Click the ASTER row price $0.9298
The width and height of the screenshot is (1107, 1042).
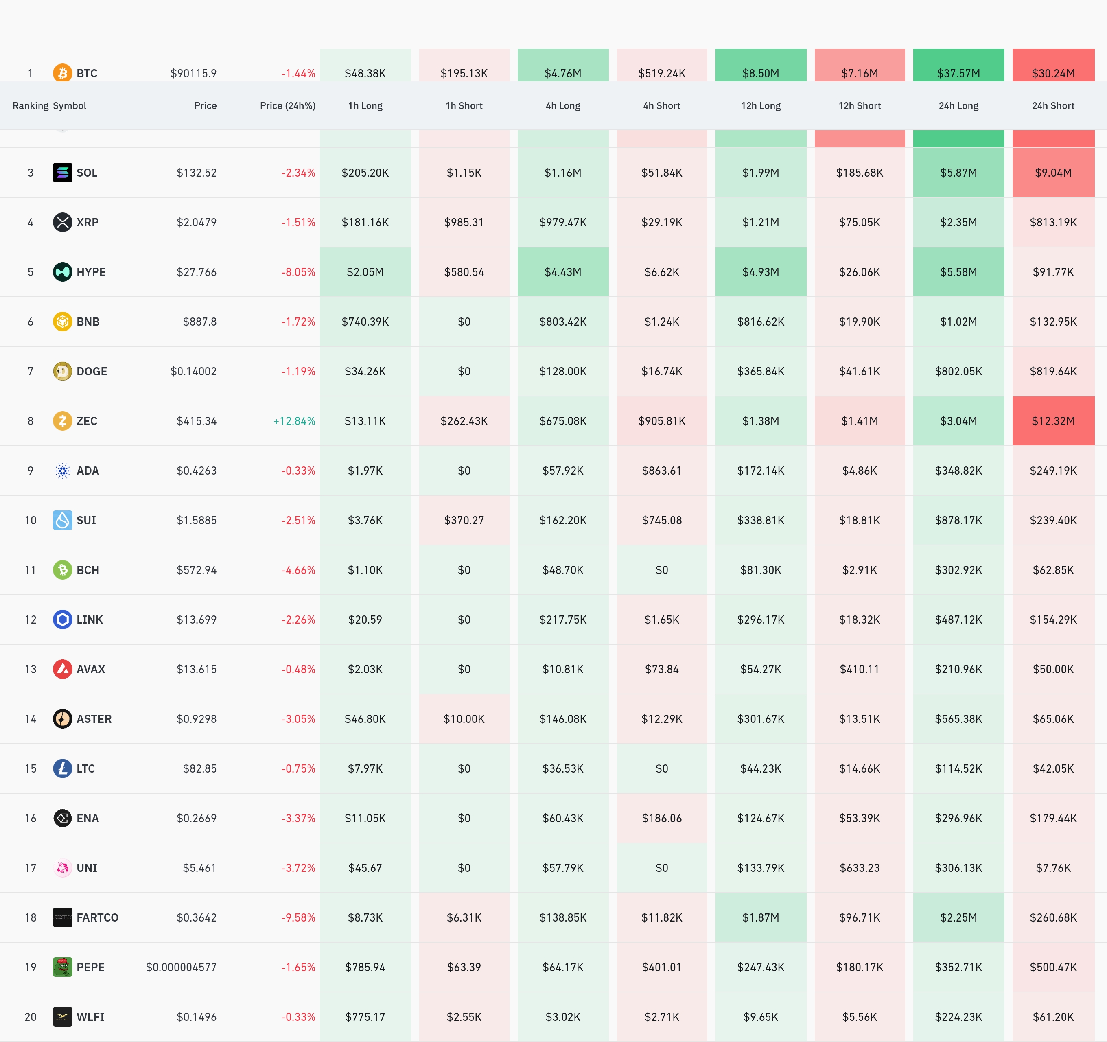[x=197, y=719]
